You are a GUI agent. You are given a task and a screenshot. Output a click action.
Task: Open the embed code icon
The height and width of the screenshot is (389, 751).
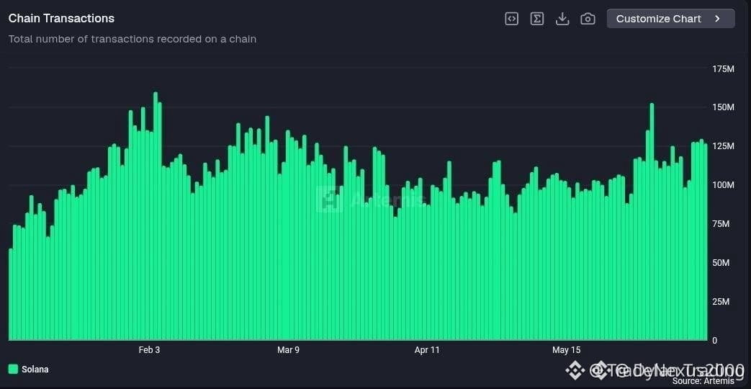tap(511, 19)
